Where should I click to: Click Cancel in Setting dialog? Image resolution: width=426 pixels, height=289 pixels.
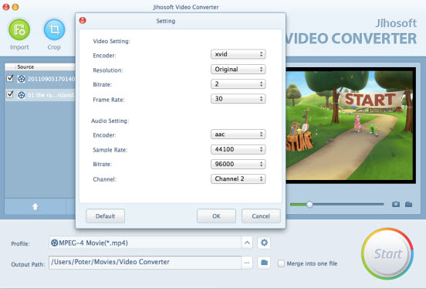(261, 216)
